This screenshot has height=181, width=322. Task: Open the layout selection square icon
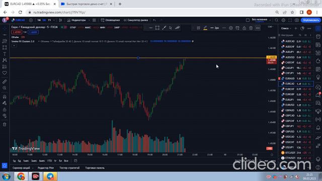(x=248, y=20)
